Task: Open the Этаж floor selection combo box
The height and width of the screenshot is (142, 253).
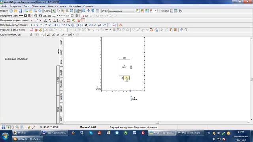Action: (122, 11)
